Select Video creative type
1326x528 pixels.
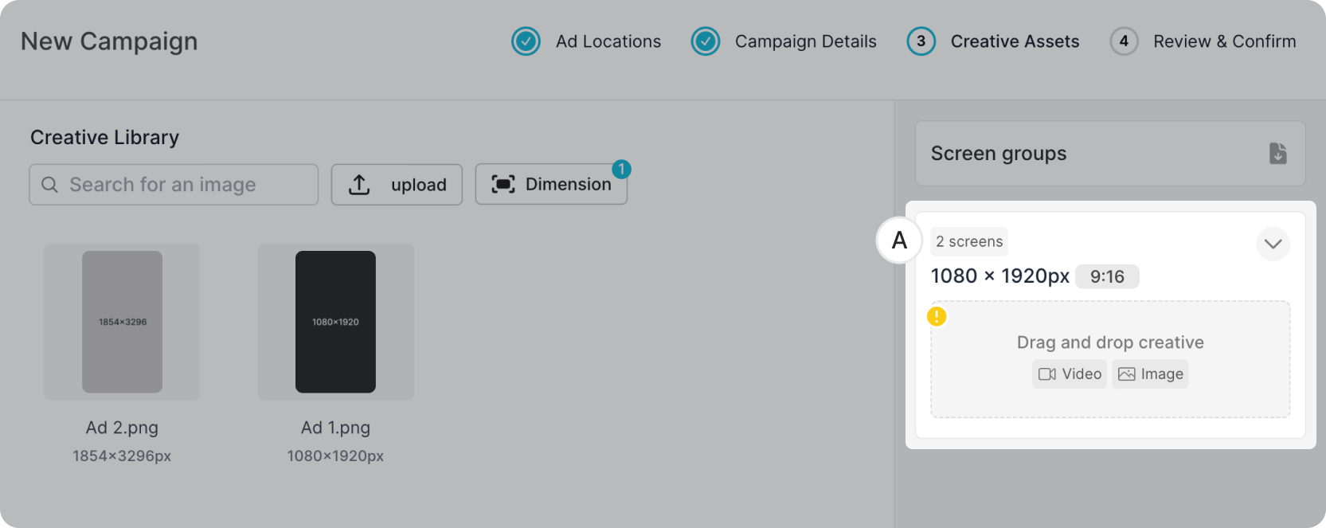click(1070, 374)
